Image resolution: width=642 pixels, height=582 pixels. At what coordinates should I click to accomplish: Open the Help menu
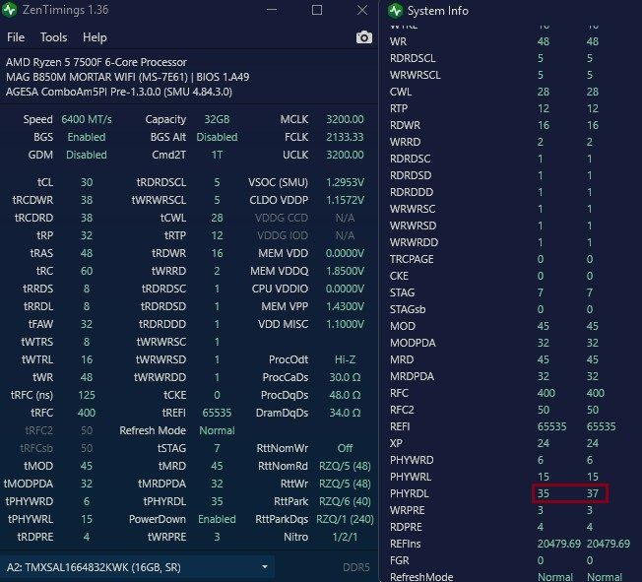(95, 37)
